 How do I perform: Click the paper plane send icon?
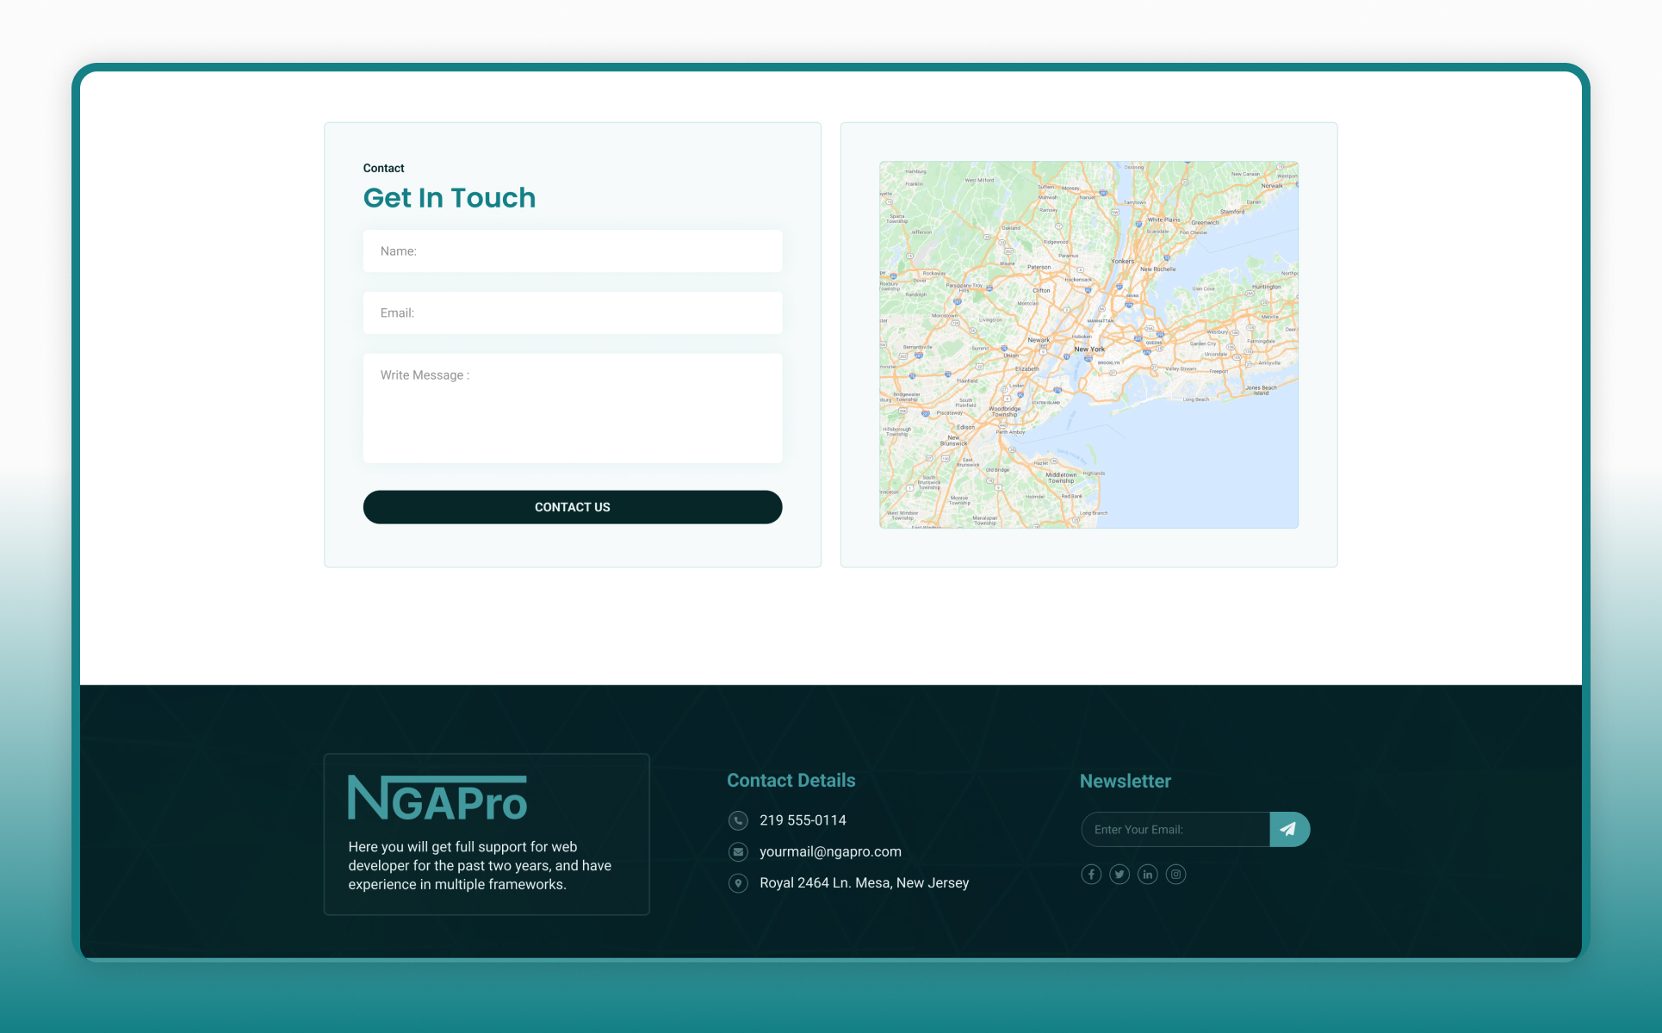pyautogui.click(x=1289, y=829)
